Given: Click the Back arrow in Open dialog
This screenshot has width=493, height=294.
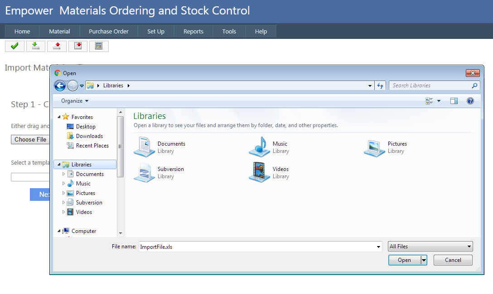Looking at the screenshot, I should pyautogui.click(x=60, y=85).
